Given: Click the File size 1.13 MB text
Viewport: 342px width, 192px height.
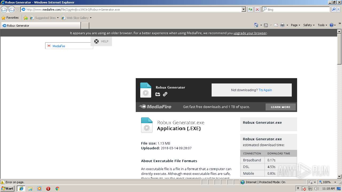Looking at the screenshot, I should 156,143.
